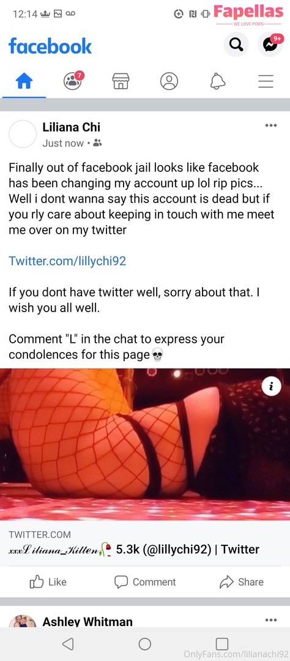Open options dots on Liliana Chi's post
The width and height of the screenshot is (290, 661).
(x=271, y=125)
